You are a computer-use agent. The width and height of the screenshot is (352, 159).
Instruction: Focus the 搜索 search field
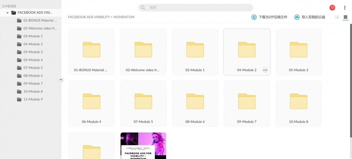196,8
